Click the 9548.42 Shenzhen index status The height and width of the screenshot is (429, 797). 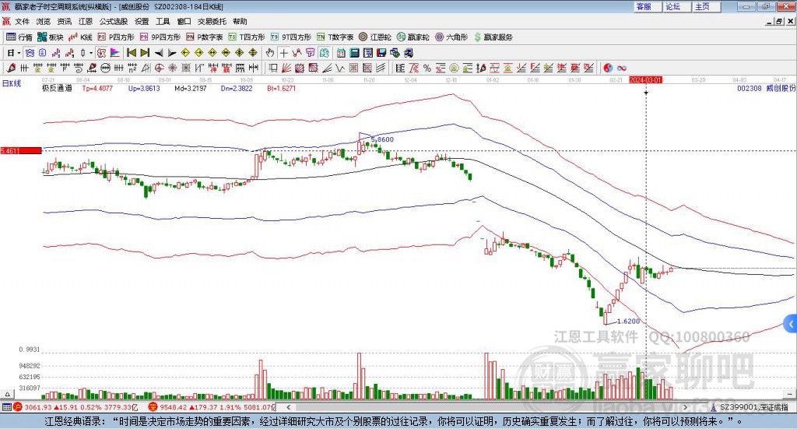click(x=212, y=407)
